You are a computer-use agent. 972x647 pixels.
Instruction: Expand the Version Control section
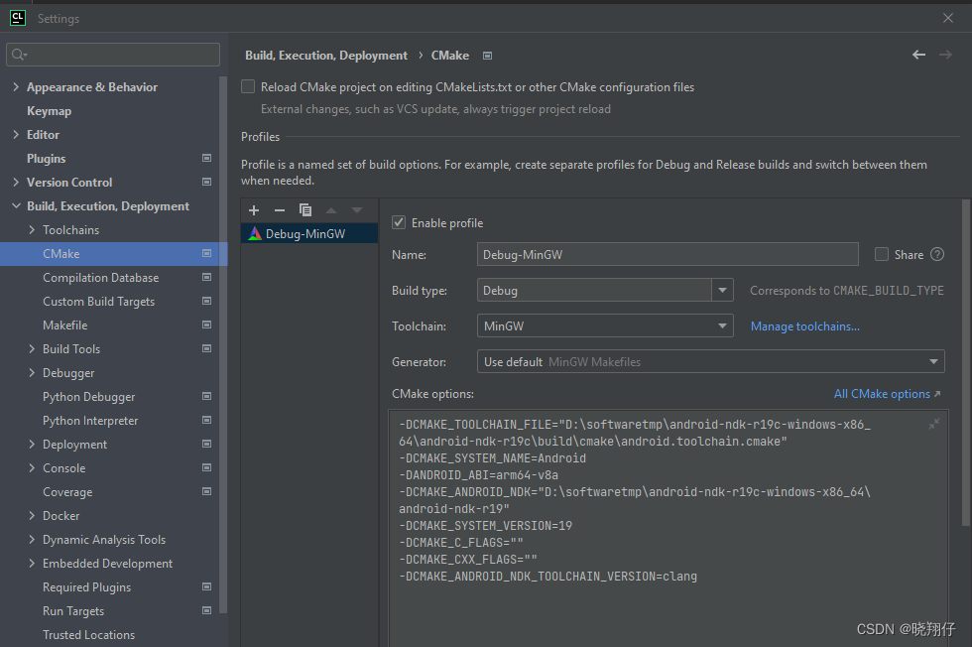16,183
